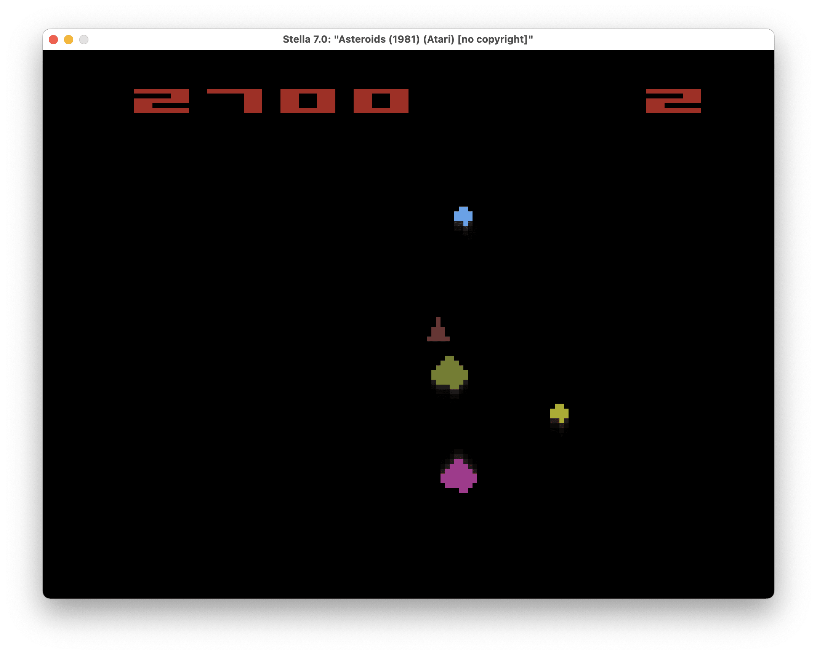
Task: Click the magenta purple asteroid
Action: click(x=459, y=476)
